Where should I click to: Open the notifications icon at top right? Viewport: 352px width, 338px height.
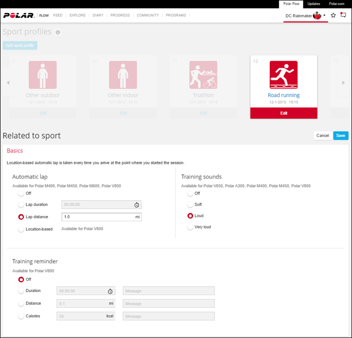click(x=343, y=16)
